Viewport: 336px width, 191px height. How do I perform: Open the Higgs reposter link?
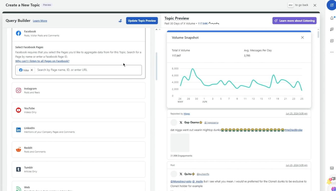187,114
